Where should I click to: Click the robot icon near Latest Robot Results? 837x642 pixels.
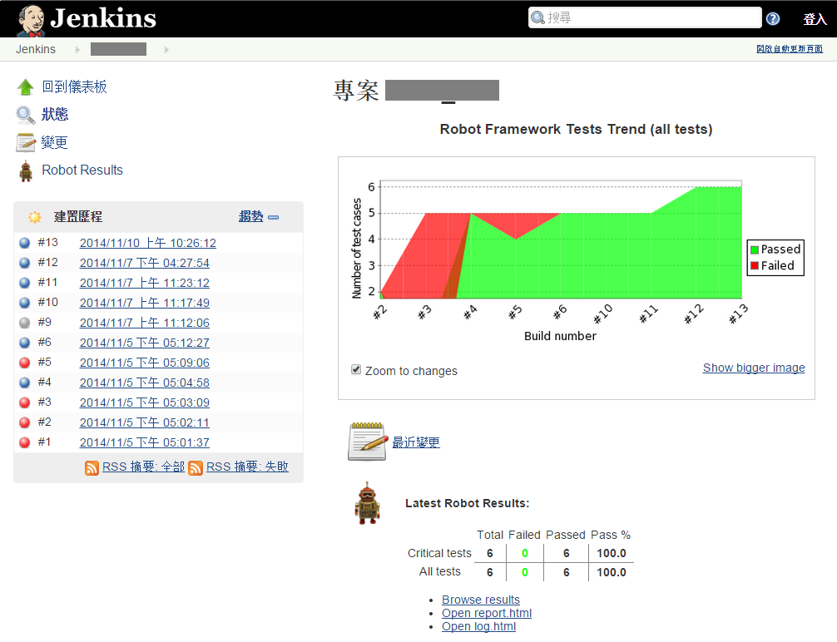(367, 503)
